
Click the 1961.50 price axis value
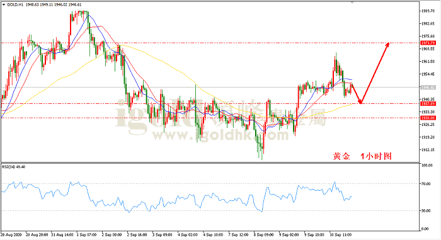(x=428, y=61)
